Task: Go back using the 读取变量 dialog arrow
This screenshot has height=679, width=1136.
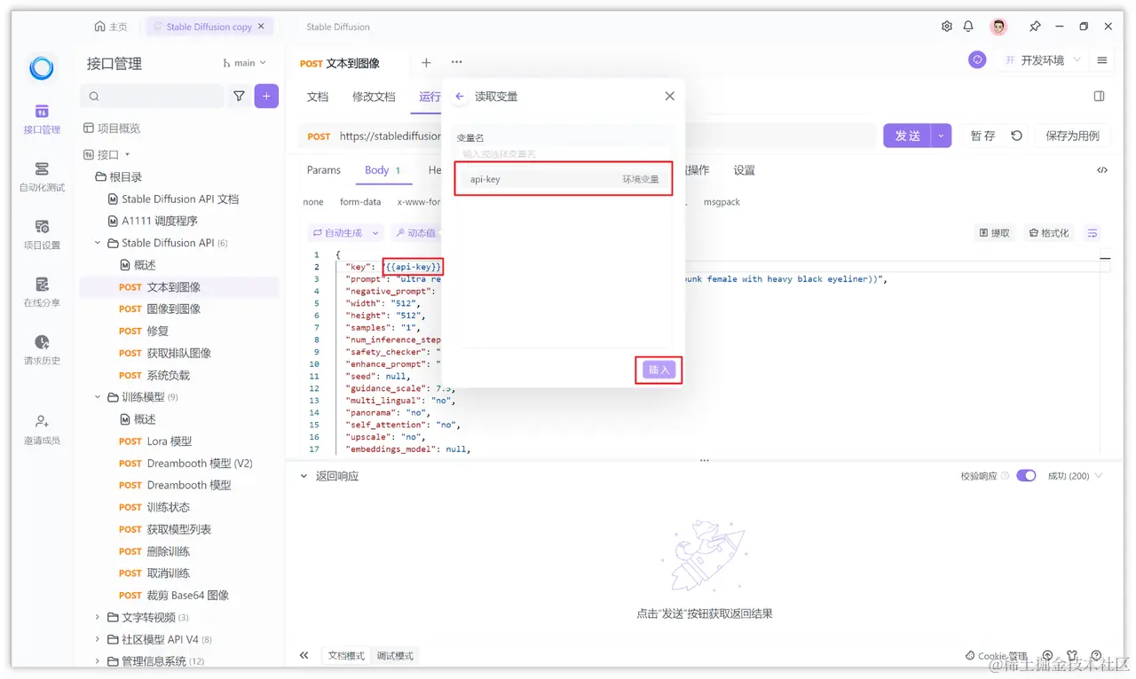Action: point(460,97)
